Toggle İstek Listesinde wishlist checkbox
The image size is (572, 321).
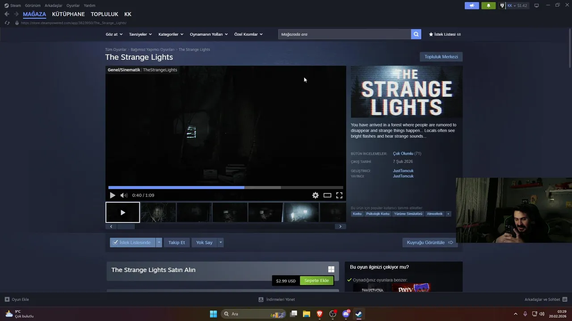pos(115,243)
